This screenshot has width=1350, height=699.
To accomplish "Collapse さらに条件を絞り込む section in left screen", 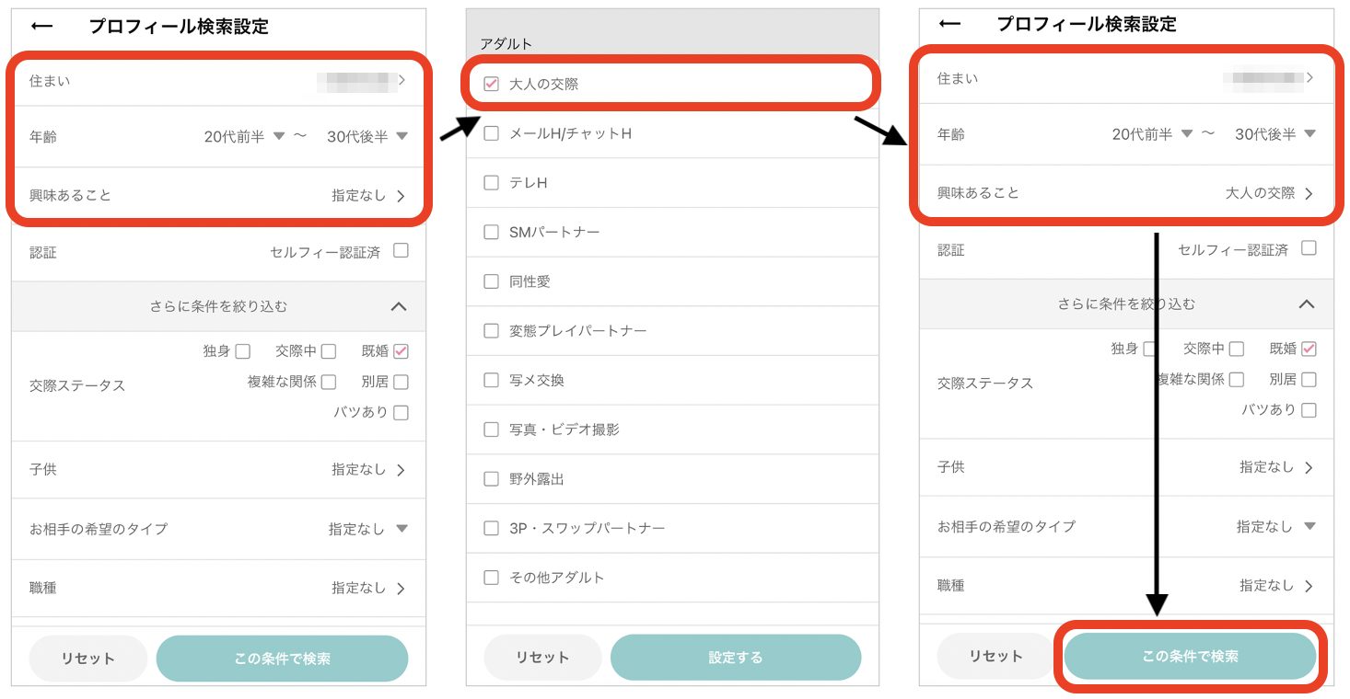I will point(398,306).
